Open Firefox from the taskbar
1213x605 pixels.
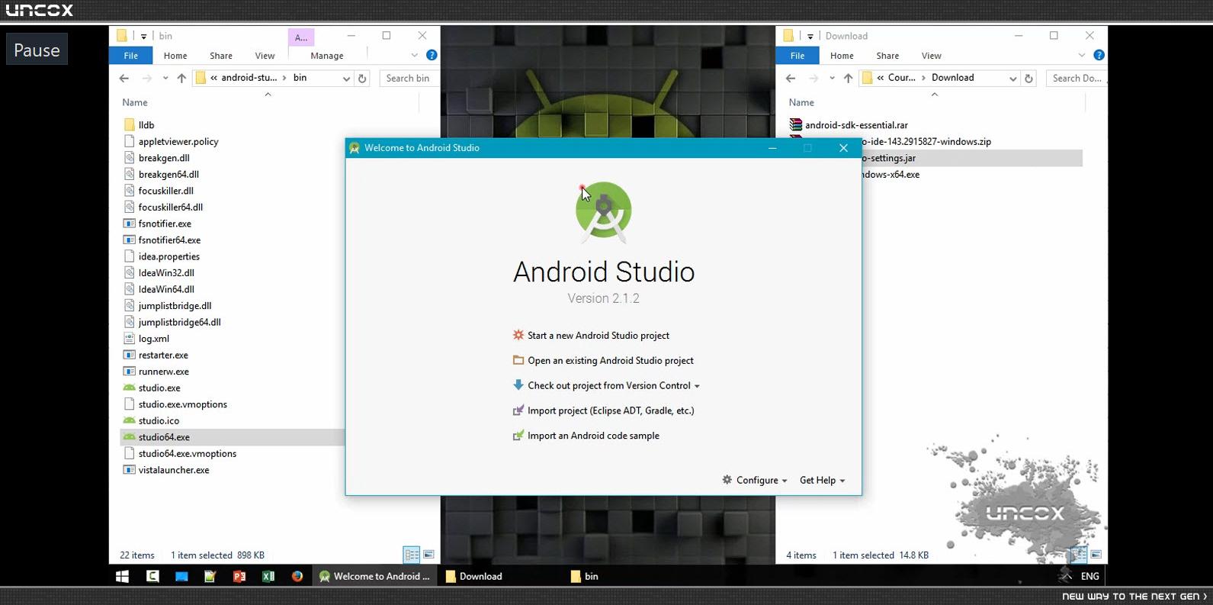[297, 577]
